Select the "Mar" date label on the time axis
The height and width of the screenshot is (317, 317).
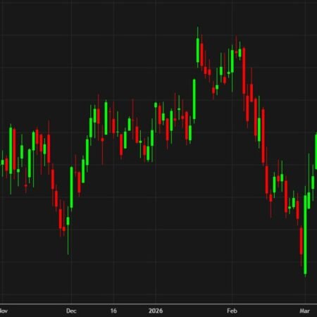pyautogui.click(x=304, y=311)
